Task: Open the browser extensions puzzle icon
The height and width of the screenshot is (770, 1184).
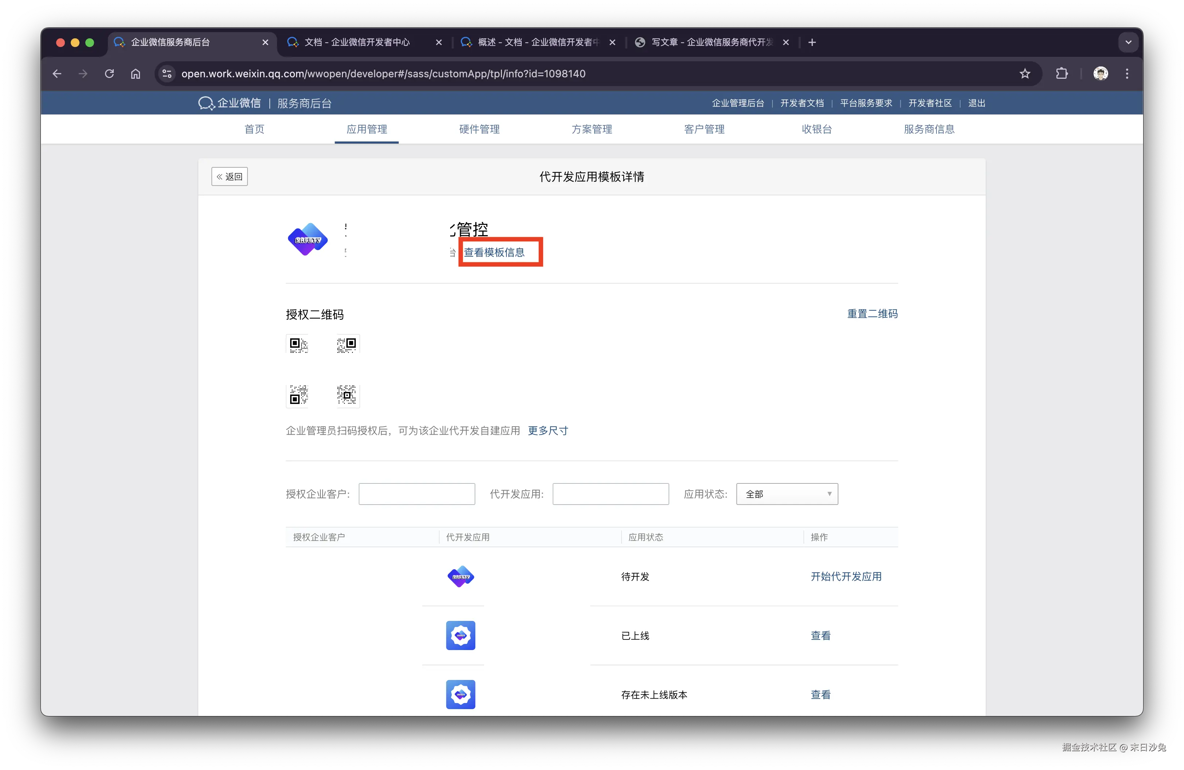Action: (x=1062, y=74)
